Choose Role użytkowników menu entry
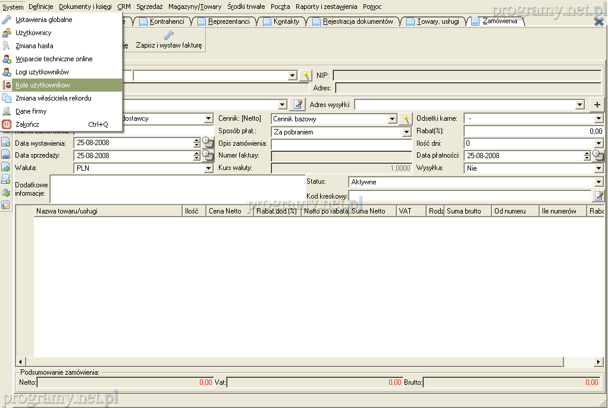Viewport: 608px width, 408px height. click(43, 85)
